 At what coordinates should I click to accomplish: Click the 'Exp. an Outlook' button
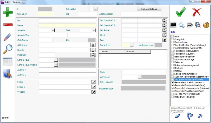coord(149,9)
